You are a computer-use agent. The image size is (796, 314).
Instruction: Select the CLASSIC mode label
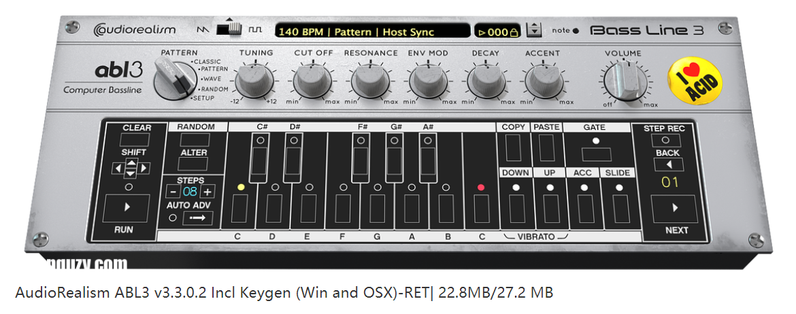[206, 61]
